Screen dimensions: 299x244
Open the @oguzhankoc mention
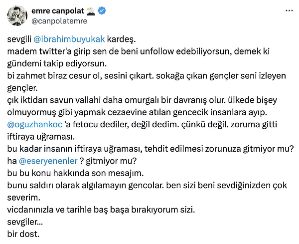35,125
